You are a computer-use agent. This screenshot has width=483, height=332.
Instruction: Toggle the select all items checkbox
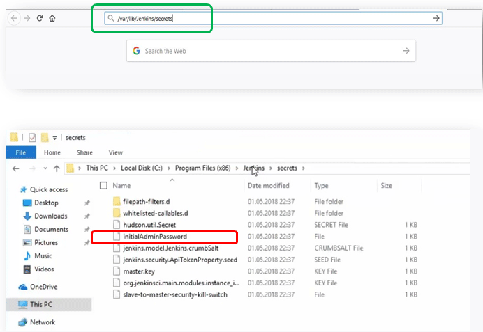103,186
